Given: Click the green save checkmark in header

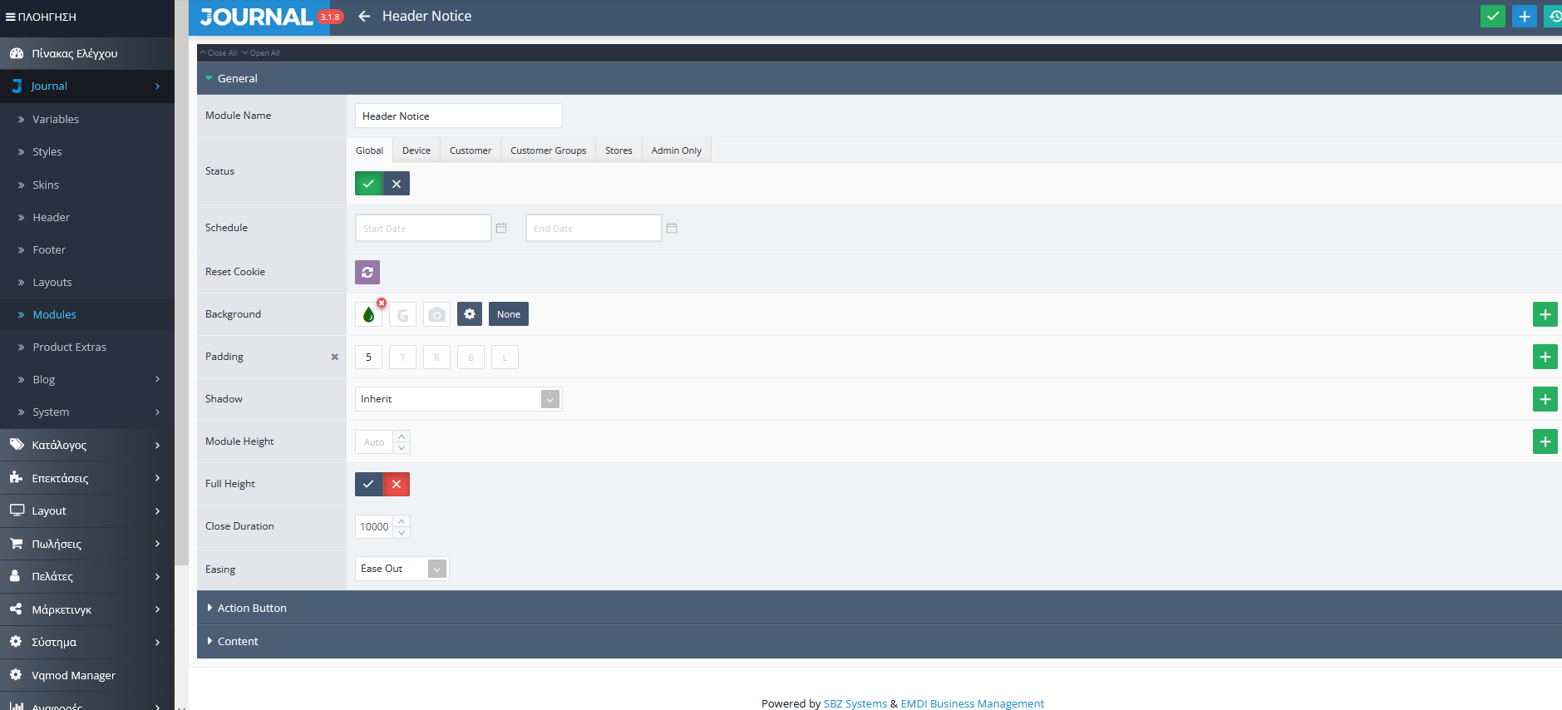Looking at the screenshot, I should tap(1492, 17).
